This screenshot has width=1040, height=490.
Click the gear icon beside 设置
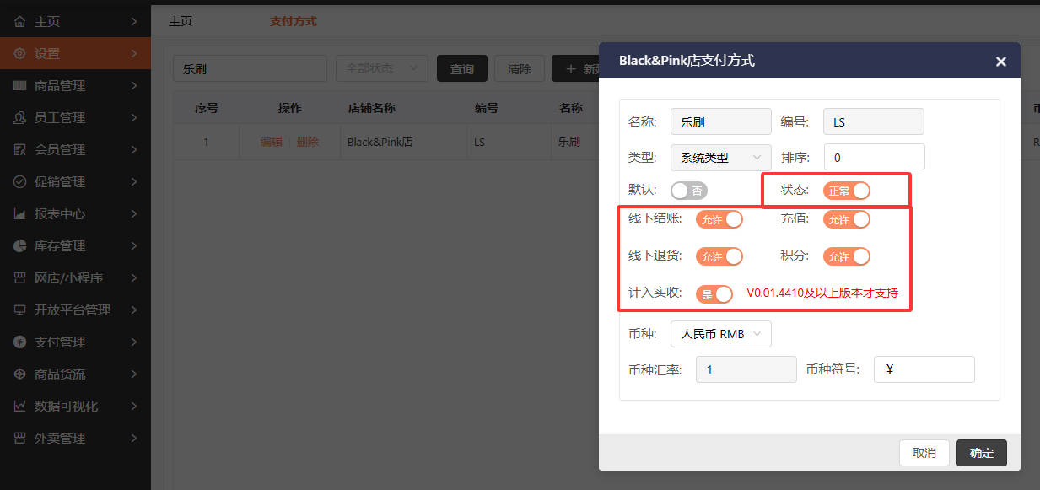click(x=20, y=53)
